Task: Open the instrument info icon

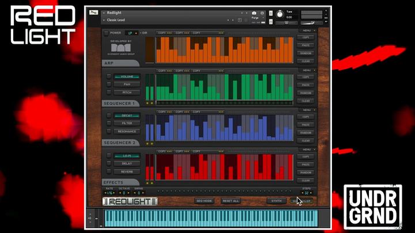Action: (x=262, y=13)
